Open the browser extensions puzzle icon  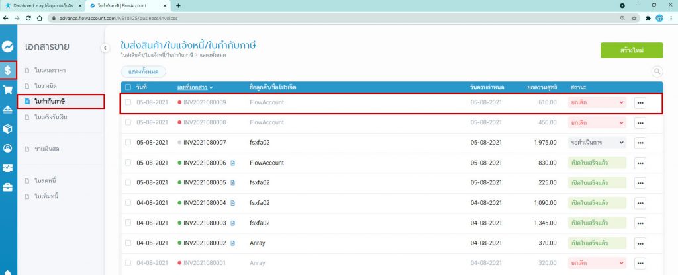[648, 18]
